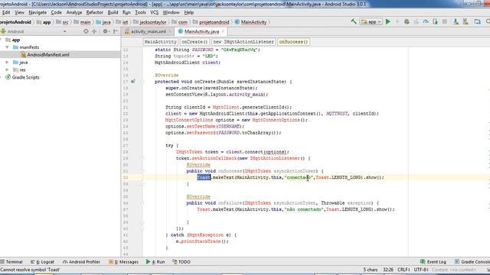Expand the java folder
Viewport: 490px width, 275px height.
coord(7,63)
